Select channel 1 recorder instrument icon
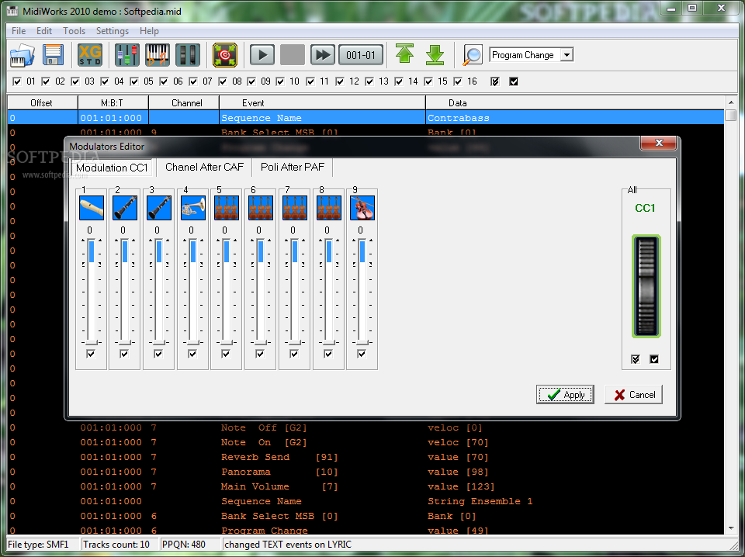Screen dimensions: 745x557 point(92,208)
